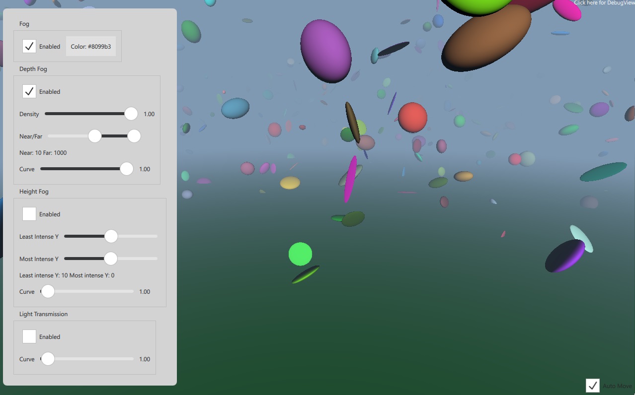Image resolution: width=635 pixels, height=395 pixels.
Task: Click the Height Fog Curve slider thumb
Action: [x=48, y=291]
